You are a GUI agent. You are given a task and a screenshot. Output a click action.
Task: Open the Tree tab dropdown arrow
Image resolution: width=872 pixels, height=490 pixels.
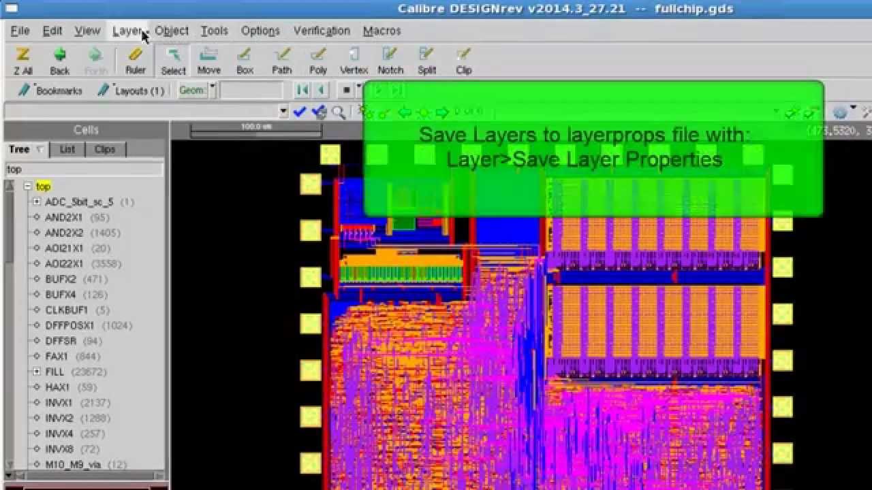[40, 149]
